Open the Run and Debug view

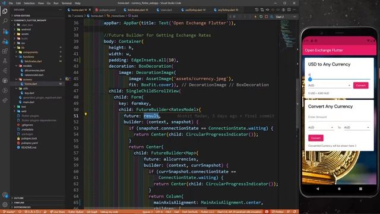point(5,41)
